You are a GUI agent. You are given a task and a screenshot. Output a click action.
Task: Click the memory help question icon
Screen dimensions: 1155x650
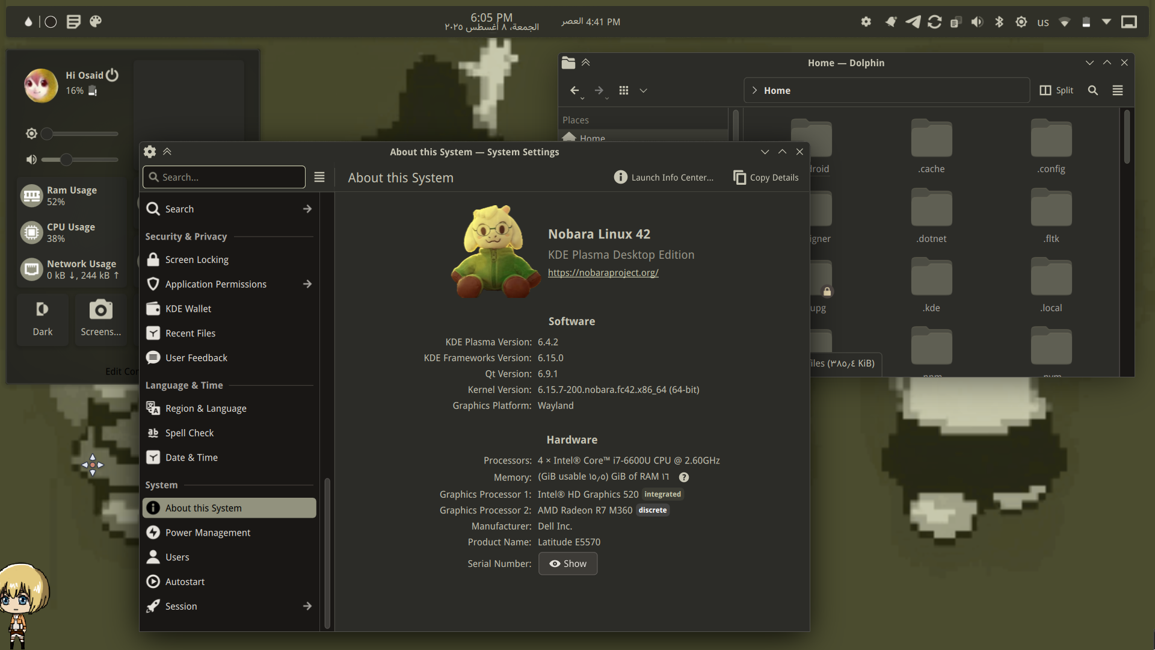tap(684, 477)
